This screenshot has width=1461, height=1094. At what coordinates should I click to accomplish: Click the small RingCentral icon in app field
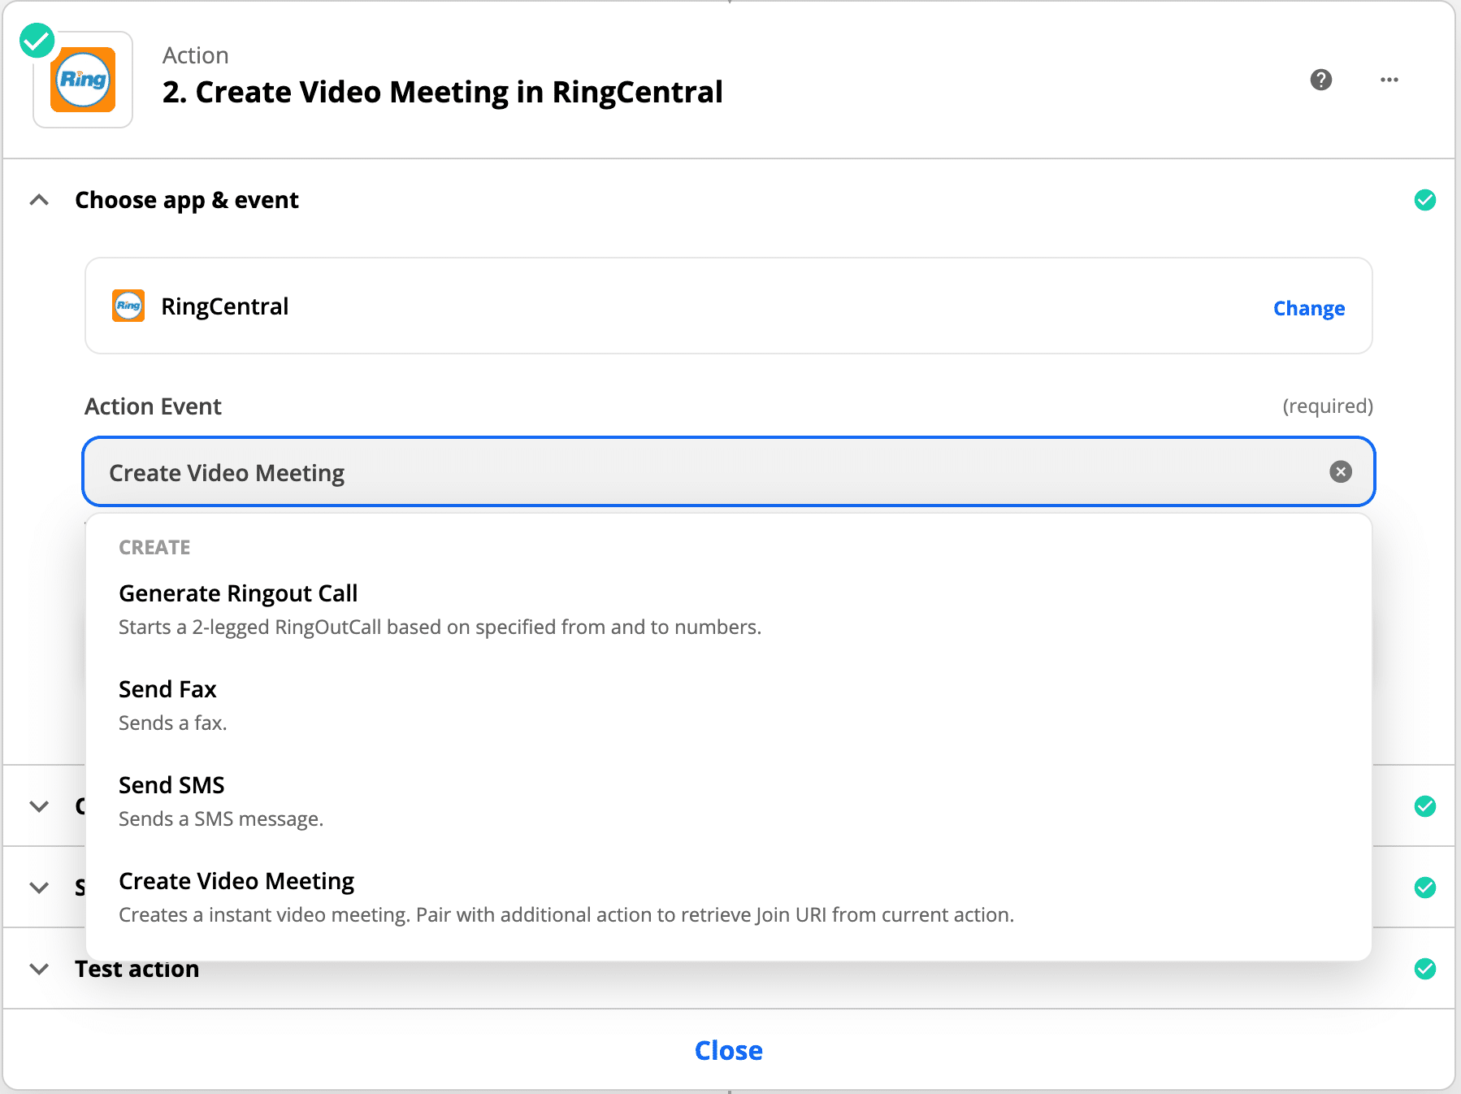[128, 306]
